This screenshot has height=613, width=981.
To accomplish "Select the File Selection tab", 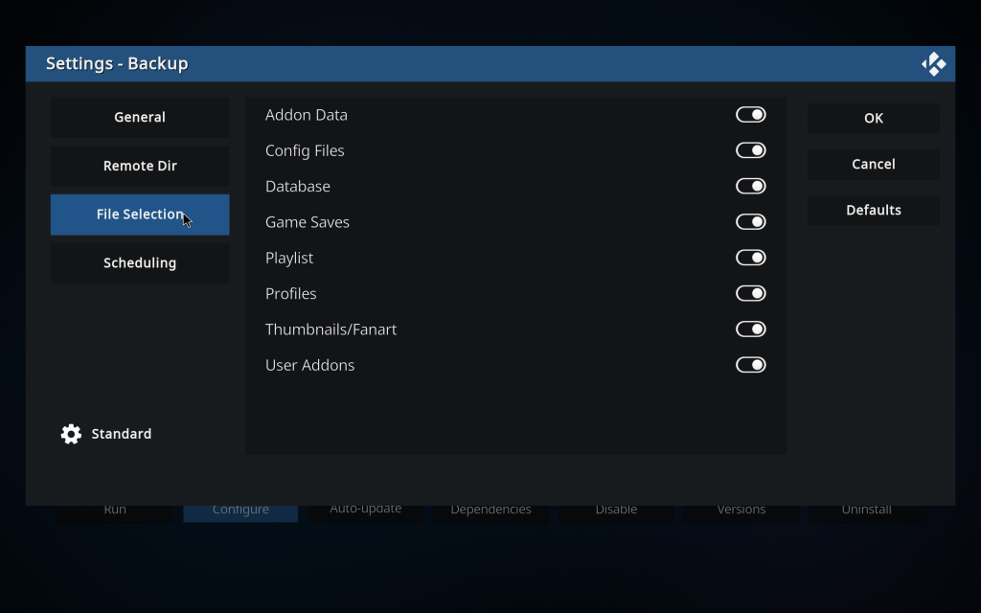I will tap(140, 215).
